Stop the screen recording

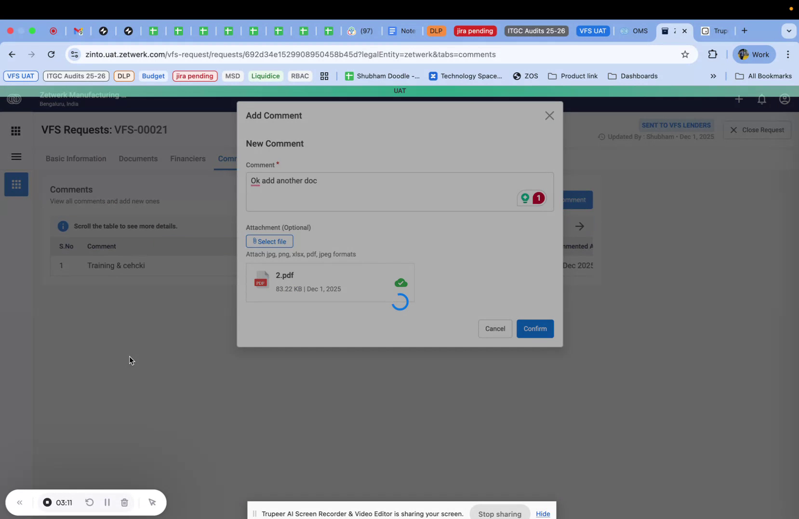pyautogui.click(x=47, y=502)
